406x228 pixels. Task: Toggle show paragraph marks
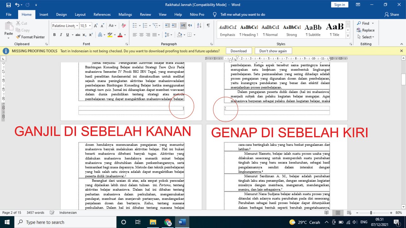click(x=208, y=26)
